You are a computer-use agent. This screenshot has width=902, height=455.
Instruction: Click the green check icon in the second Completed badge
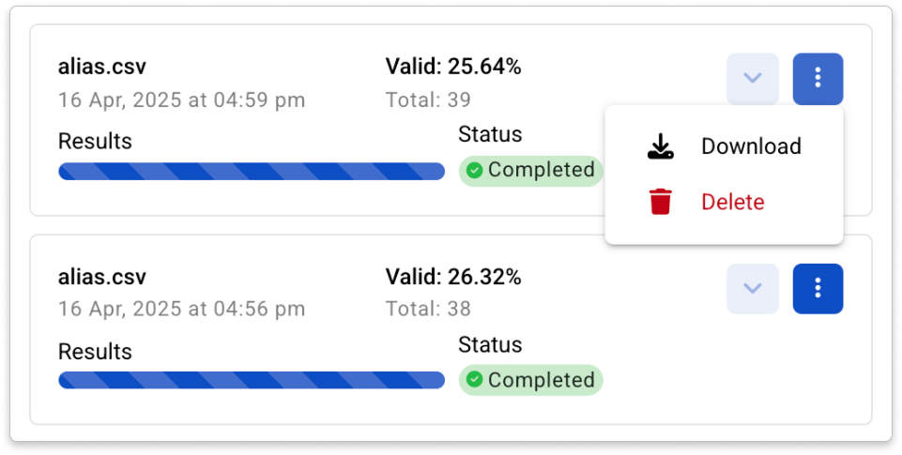tap(475, 380)
